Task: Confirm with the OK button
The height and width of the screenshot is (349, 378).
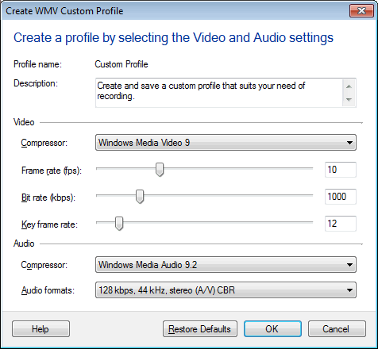Action: point(272,329)
